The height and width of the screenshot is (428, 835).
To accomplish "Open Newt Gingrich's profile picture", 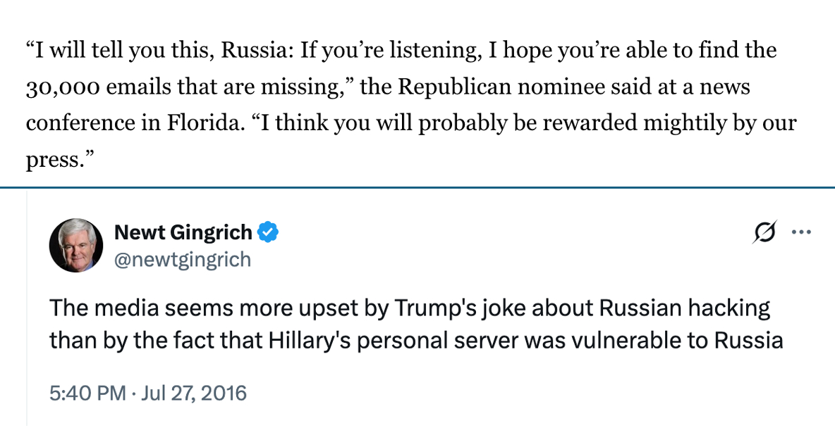I will pyautogui.click(x=76, y=246).
